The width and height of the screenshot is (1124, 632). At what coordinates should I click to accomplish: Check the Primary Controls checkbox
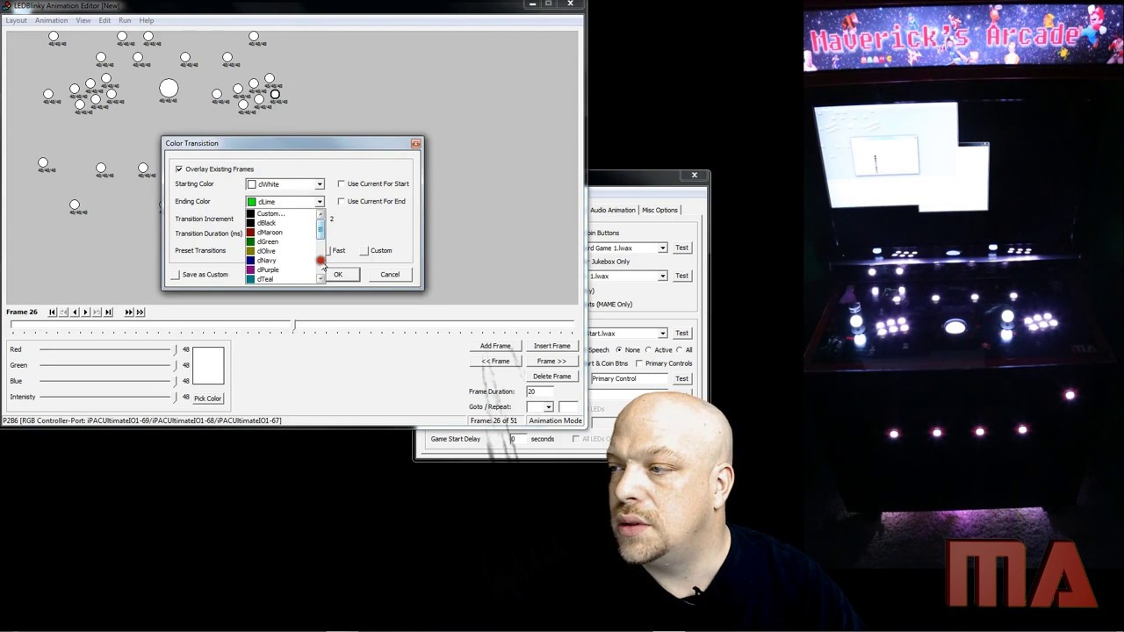tap(639, 363)
